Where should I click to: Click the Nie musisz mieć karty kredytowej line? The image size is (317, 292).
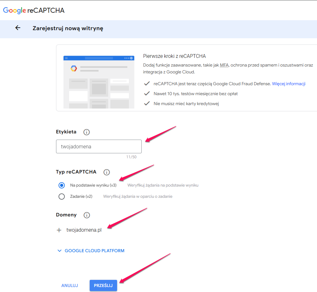[x=186, y=104]
